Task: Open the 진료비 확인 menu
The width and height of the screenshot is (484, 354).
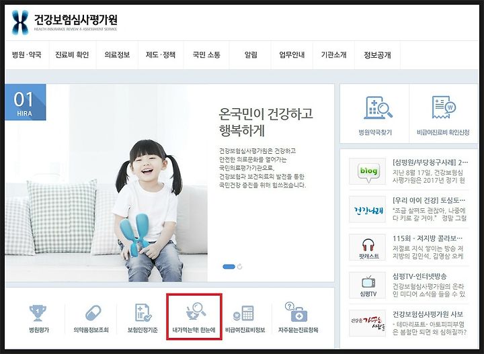Action: tap(72, 55)
